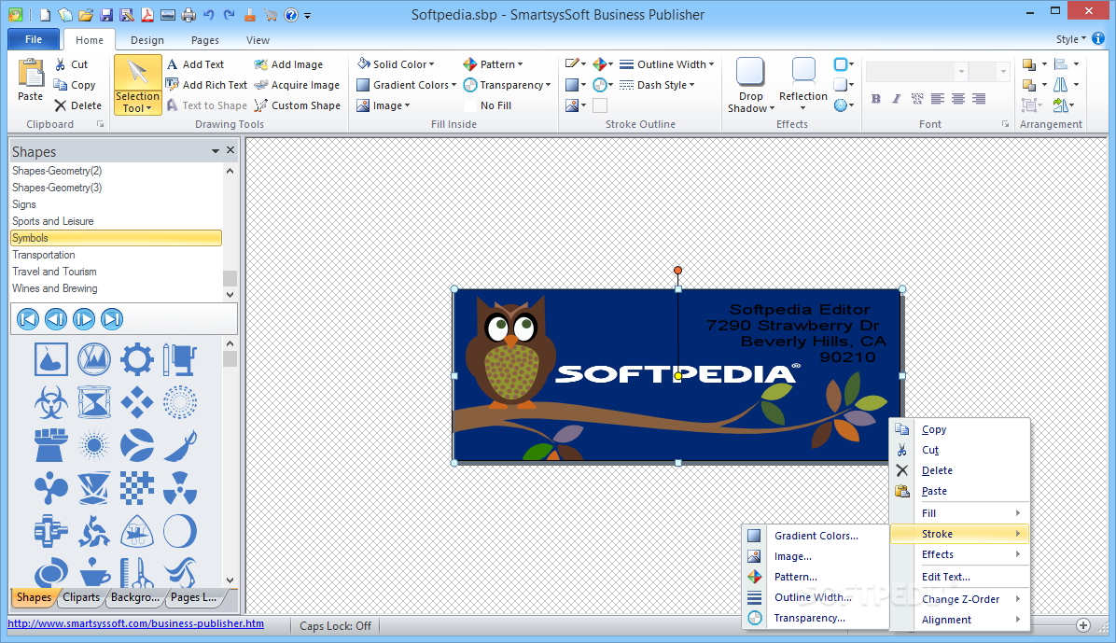This screenshot has height=643, width=1116.
Task: Click Acquire Image scanner tool
Action: click(297, 85)
